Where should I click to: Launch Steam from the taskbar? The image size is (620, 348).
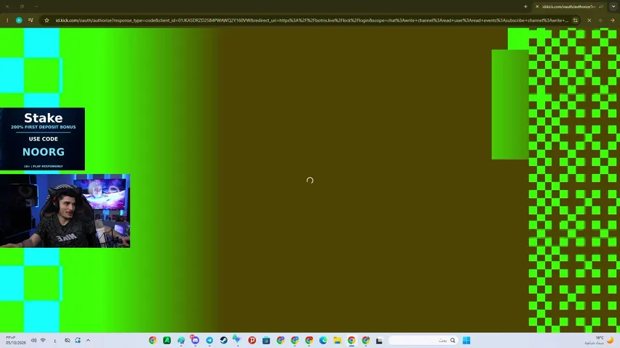[x=224, y=340]
